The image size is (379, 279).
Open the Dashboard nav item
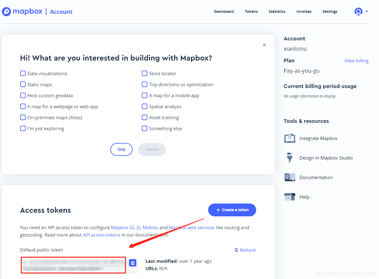(x=224, y=12)
